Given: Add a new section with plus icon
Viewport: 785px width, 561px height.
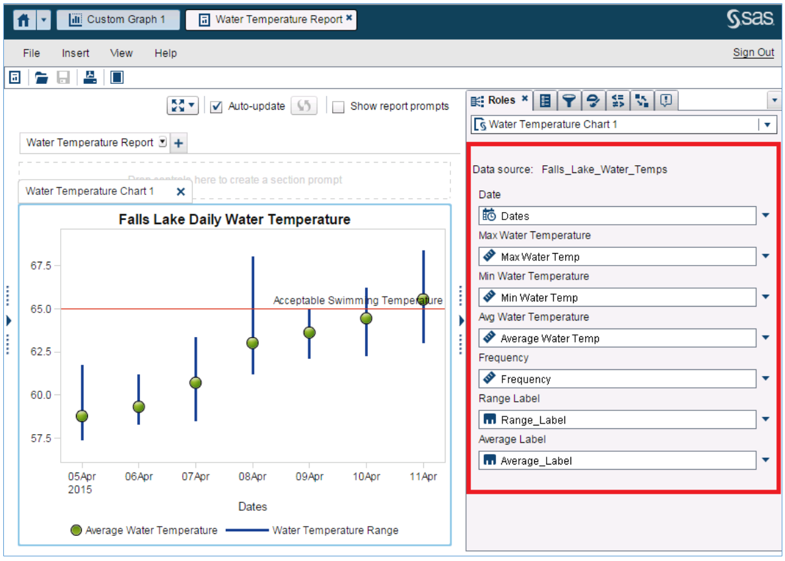Looking at the screenshot, I should (x=178, y=143).
